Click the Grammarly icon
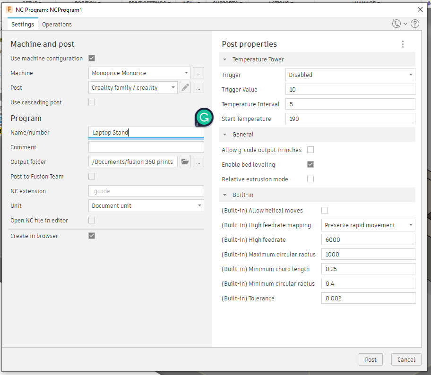This screenshot has height=375, width=431. pos(204,117)
